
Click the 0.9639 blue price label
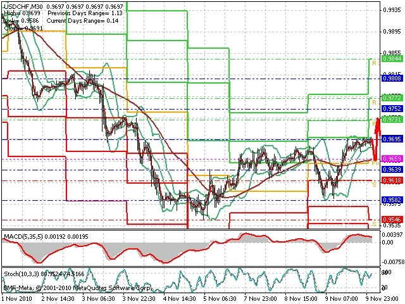click(392, 170)
